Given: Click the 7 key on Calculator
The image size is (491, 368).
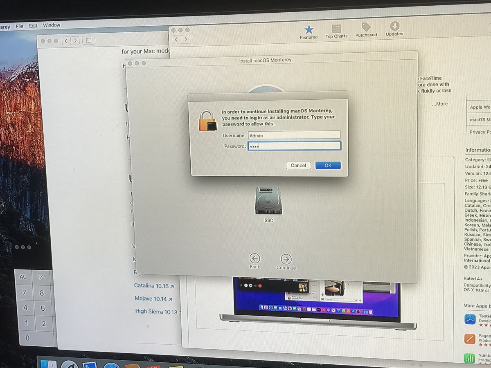Looking at the screenshot, I should point(24,293).
